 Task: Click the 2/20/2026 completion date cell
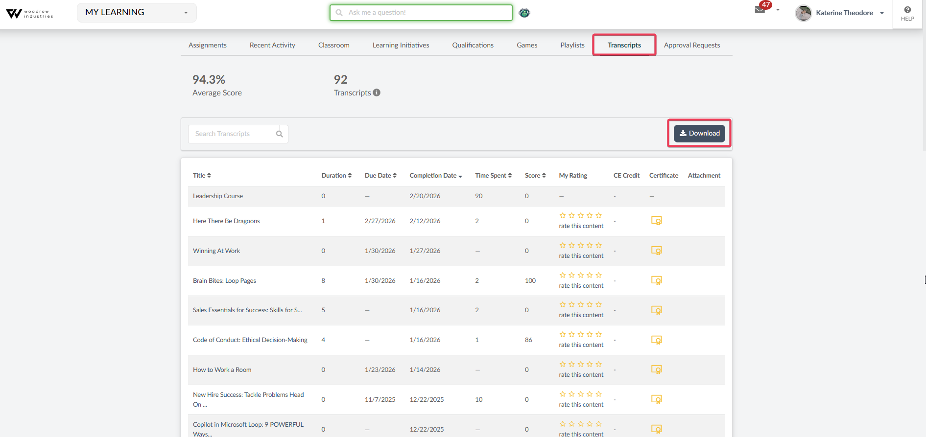[x=425, y=196]
